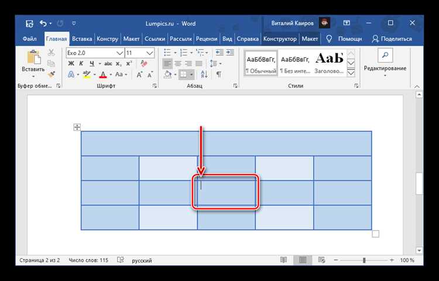This screenshot has width=439, height=281.
Task: Open the Exo 2.0 font name dropdown
Action: coord(120,53)
